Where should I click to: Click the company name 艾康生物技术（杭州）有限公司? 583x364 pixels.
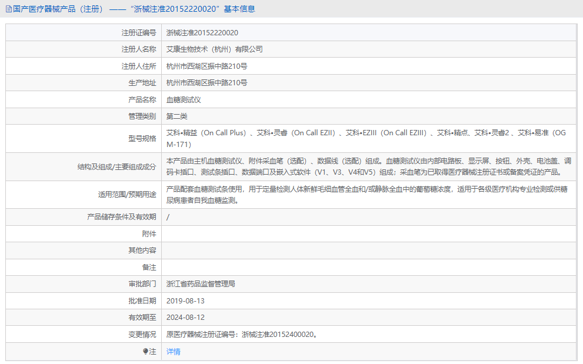(x=215, y=49)
